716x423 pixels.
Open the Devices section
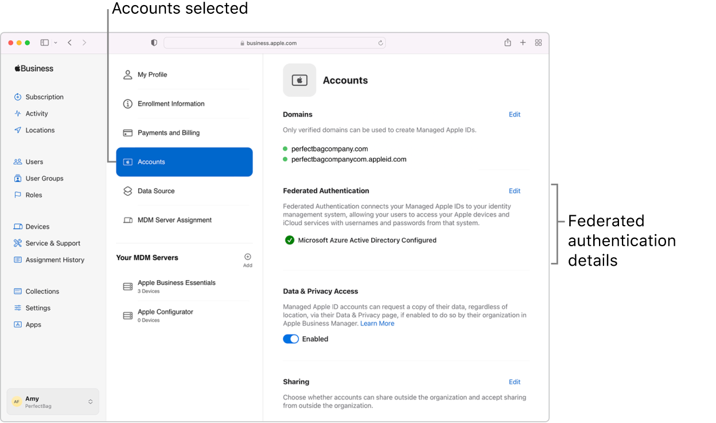[x=38, y=226]
